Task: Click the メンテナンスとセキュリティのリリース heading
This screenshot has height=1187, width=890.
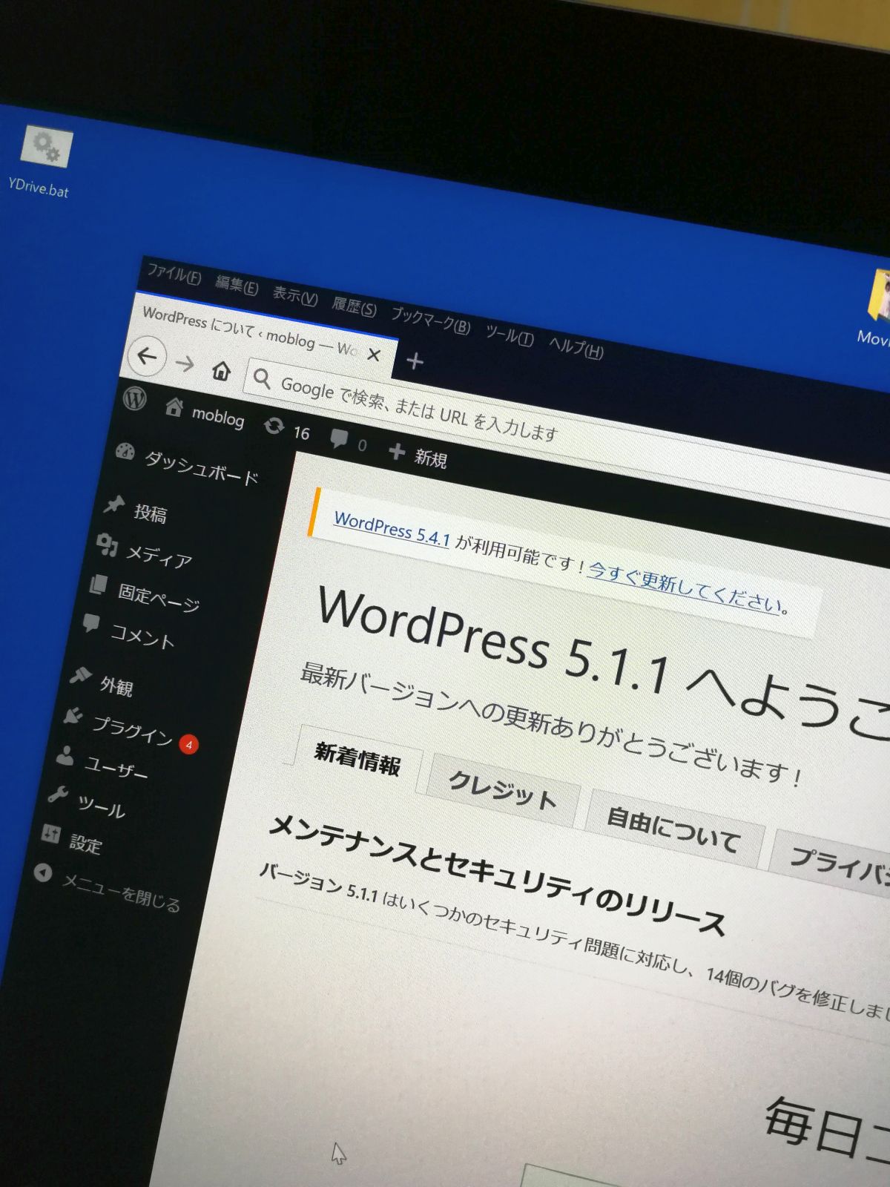Action: [x=497, y=874]
